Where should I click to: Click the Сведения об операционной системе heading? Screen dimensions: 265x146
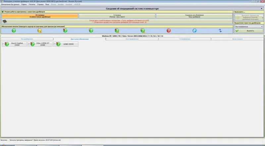point(132,9)
